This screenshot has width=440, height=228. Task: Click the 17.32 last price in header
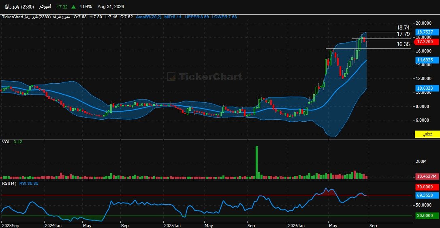(62, 7)
